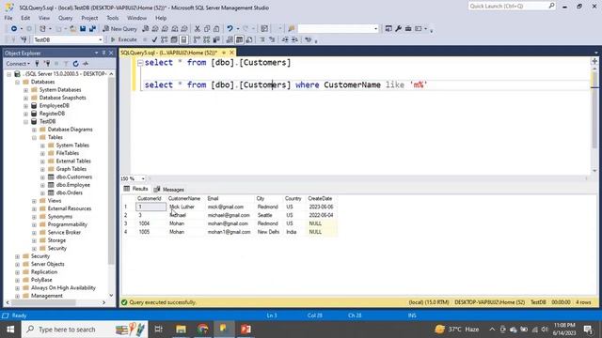Click the Windows Start button
The width and height of the screenshot is (602, 338).
[10, 330]
